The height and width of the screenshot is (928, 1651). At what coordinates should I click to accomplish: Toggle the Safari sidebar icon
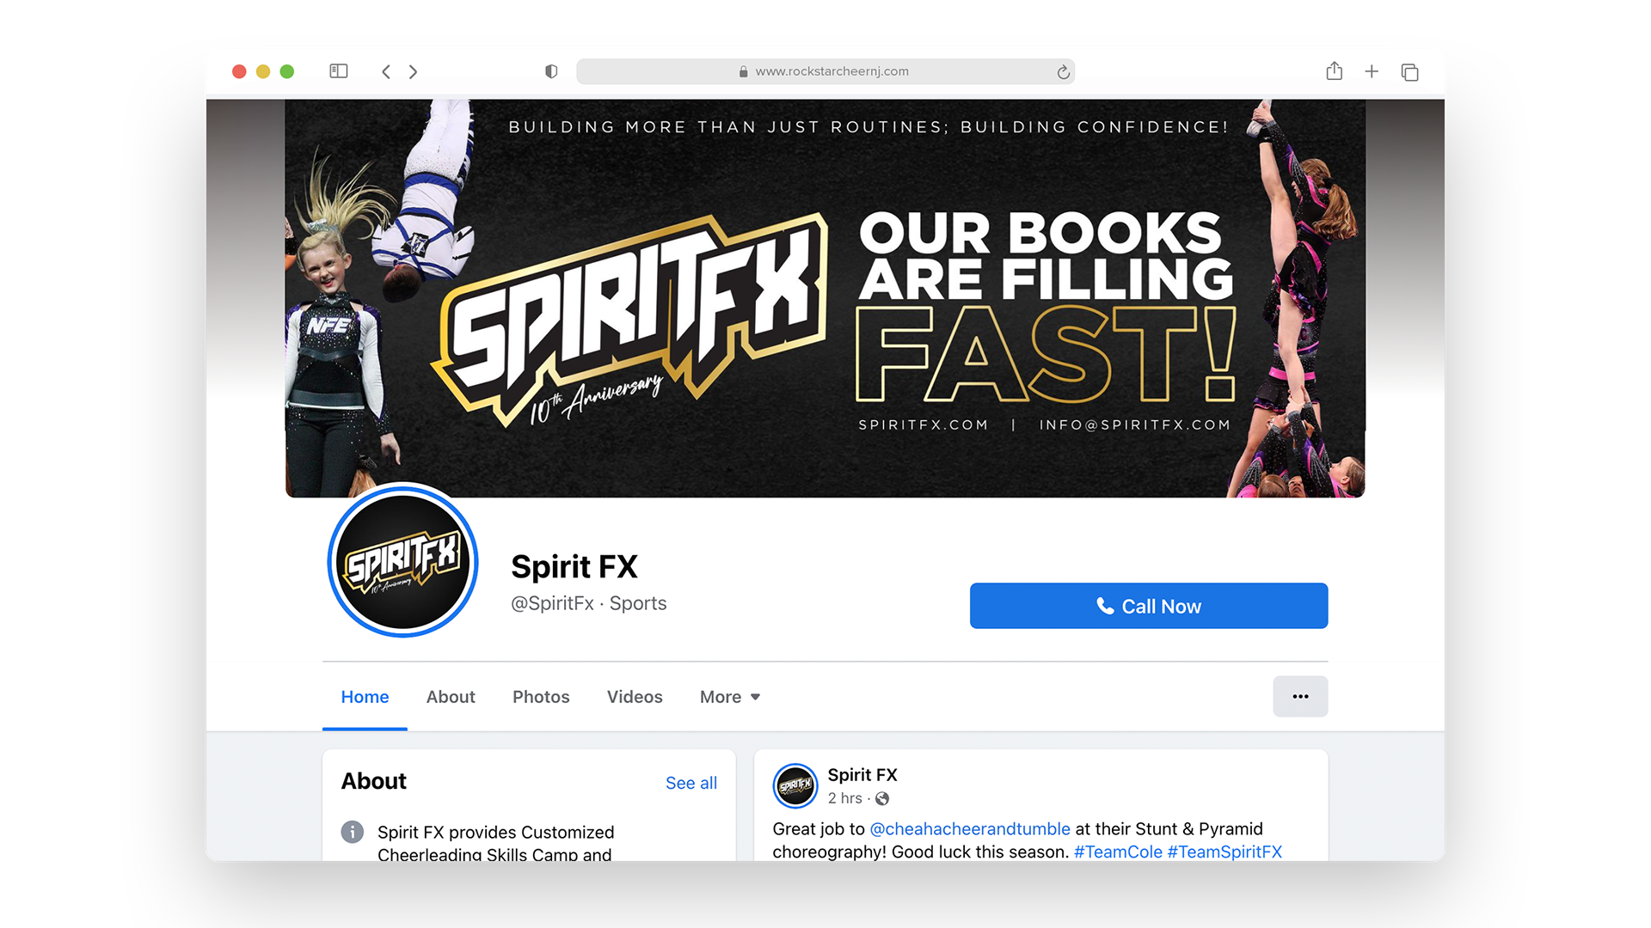point(339,71)
